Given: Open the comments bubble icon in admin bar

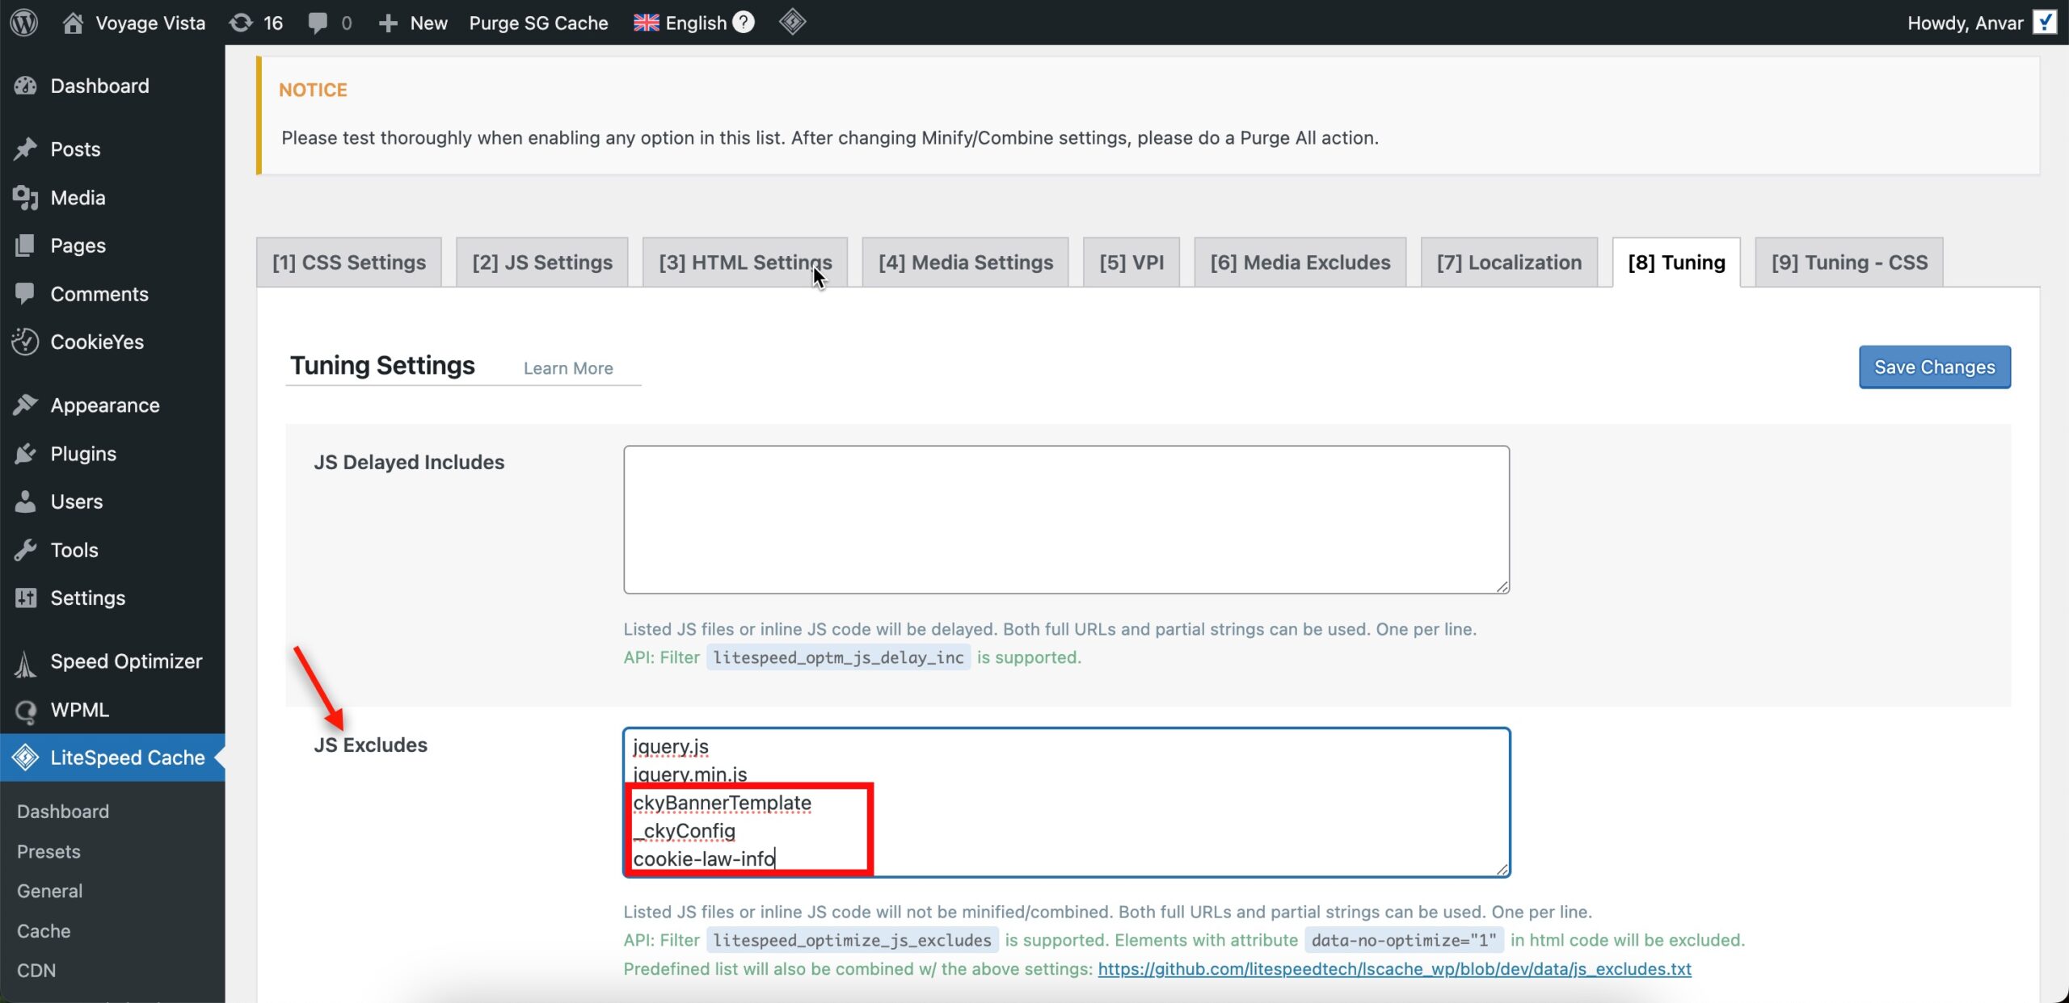Looking at the screenshot, I should [318, 23].
